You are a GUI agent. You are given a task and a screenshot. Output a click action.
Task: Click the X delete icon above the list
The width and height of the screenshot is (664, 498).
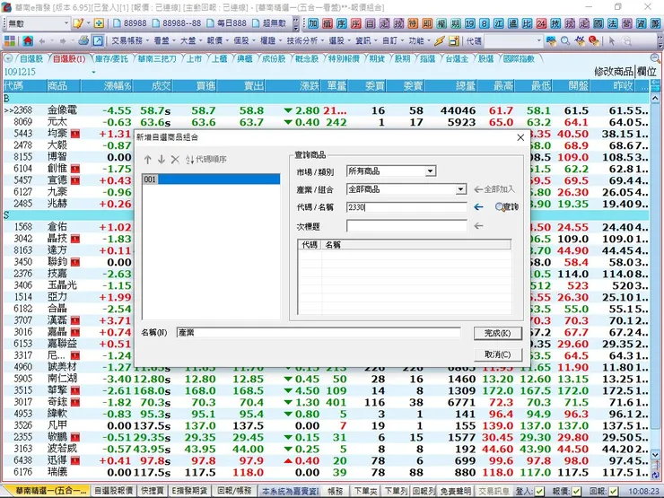tap(175, 160)
